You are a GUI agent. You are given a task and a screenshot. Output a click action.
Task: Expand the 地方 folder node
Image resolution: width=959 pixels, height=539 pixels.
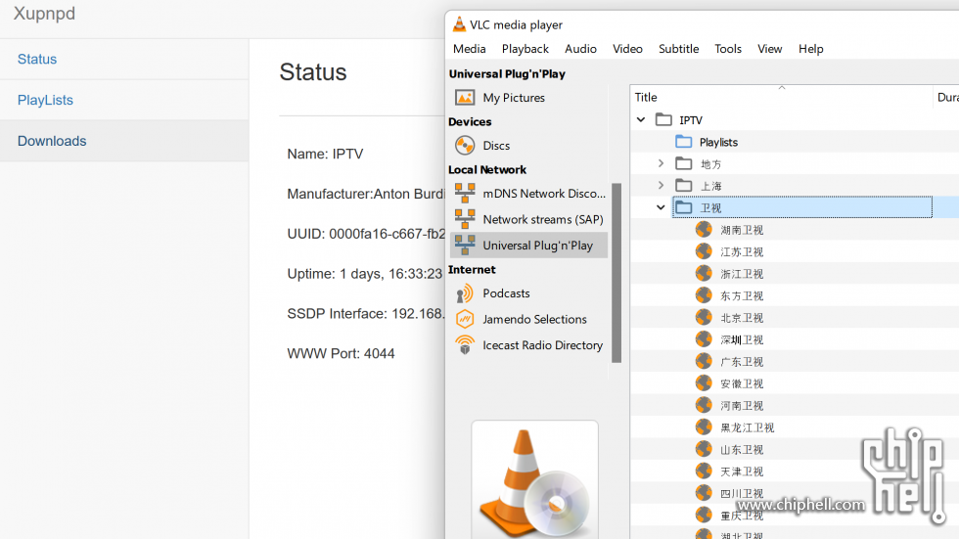[x=661, y=163]
